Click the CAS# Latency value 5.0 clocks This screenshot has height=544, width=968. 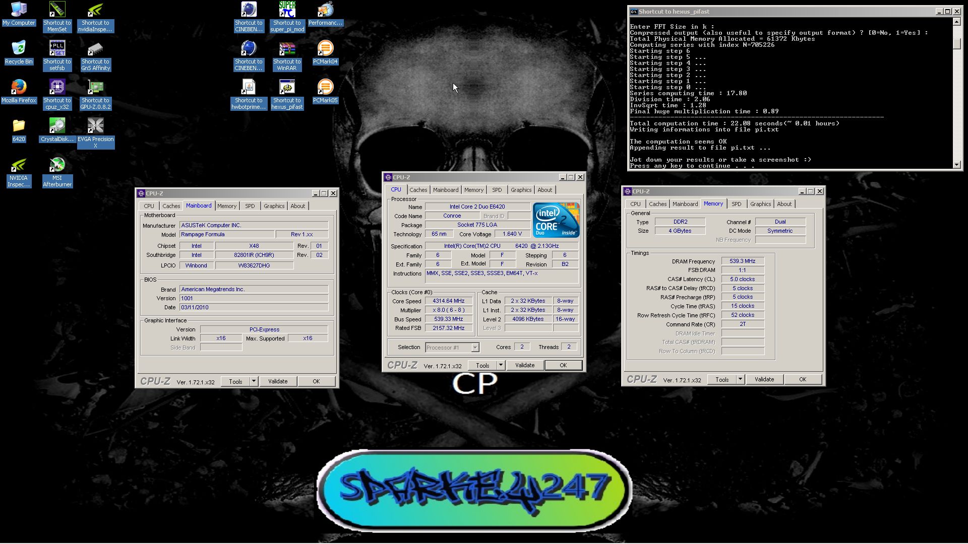[x=743, y=279]
